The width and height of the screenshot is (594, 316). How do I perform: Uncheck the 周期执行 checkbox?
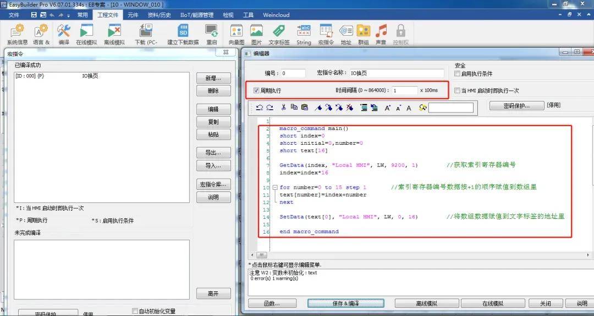tap(257, 91)
